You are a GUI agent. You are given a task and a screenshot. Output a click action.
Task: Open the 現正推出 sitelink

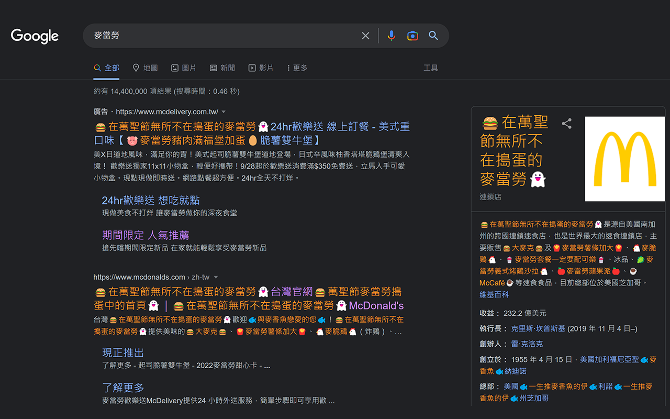tap(123, 353)
